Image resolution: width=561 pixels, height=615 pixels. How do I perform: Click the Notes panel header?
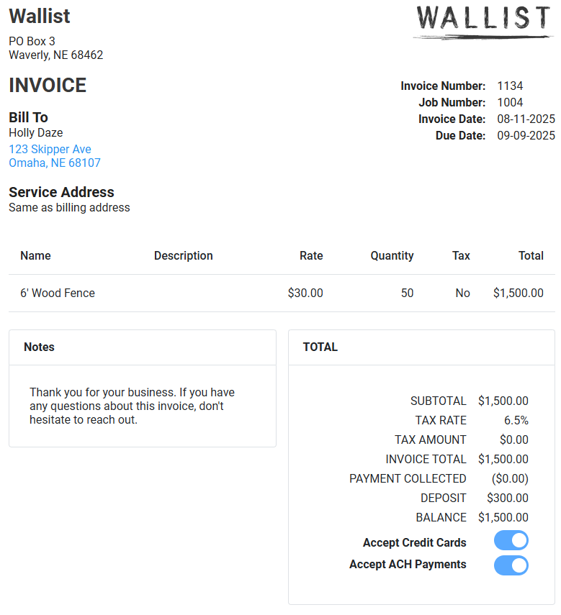(143, 347)
